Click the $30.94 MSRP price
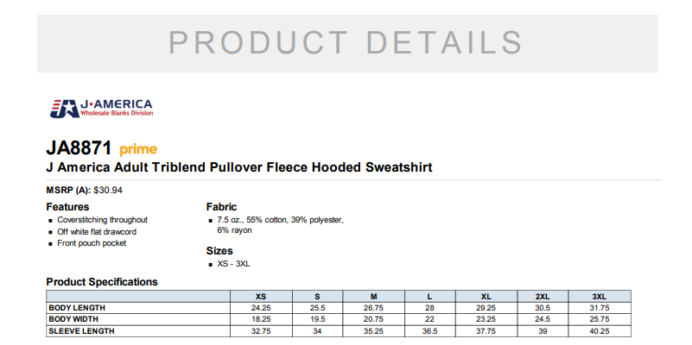Screen dimensions: 692x345 click(108, 190)
